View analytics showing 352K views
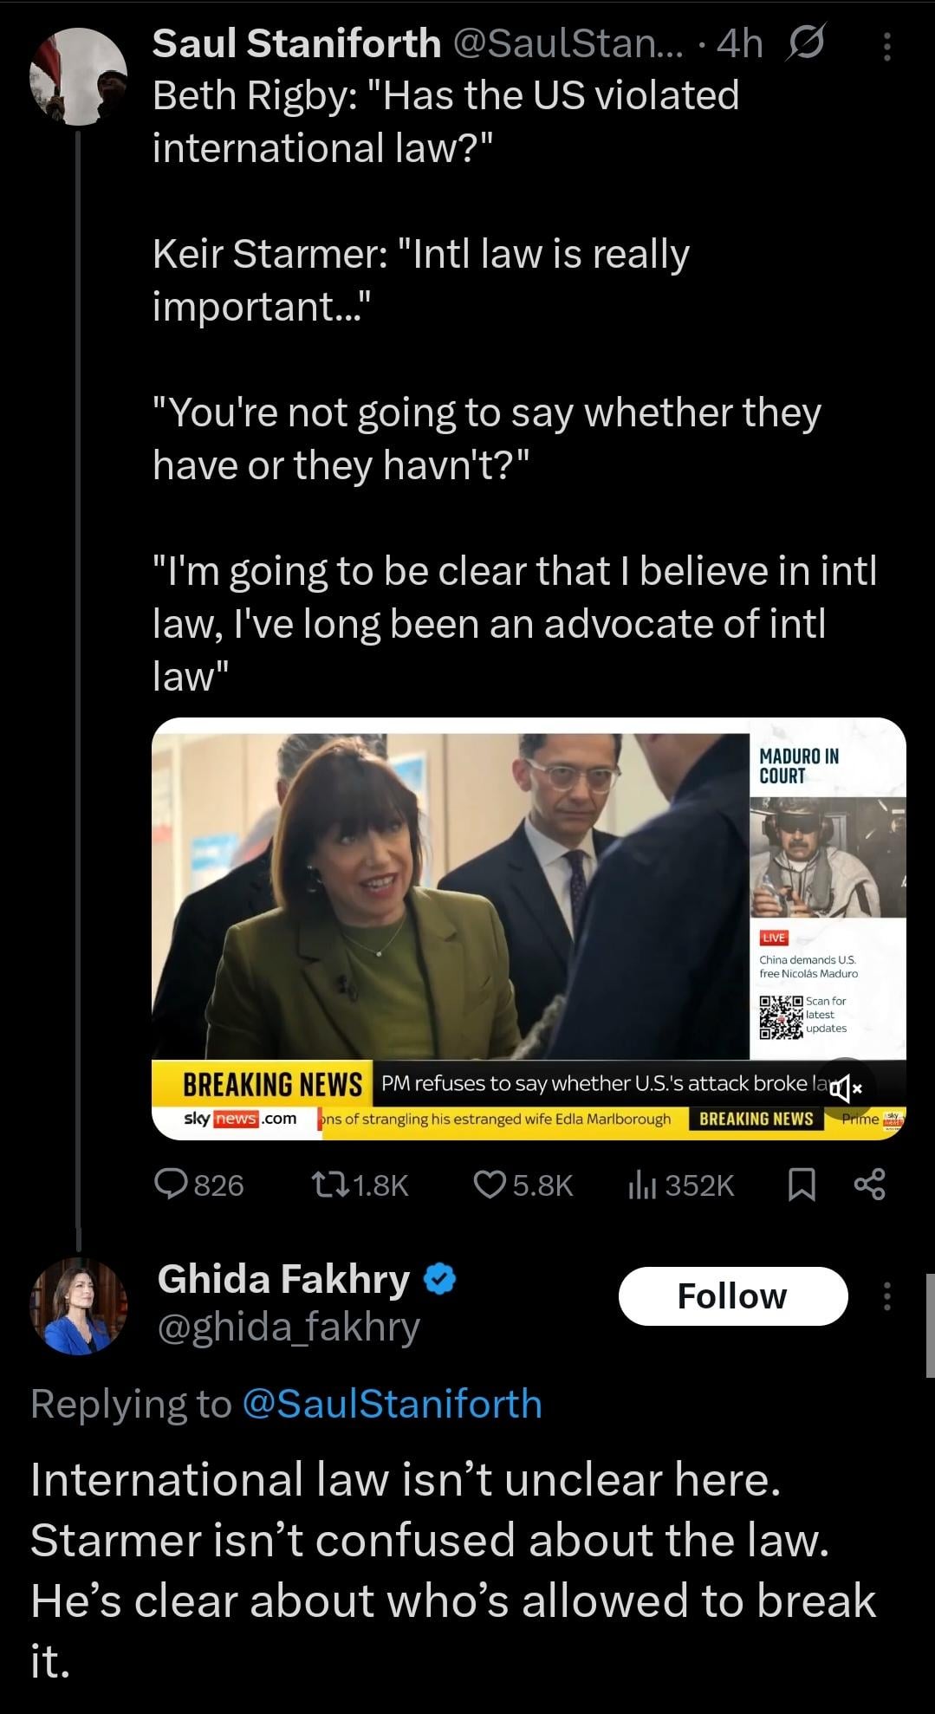Viewport: 935px width, 1714px height. [681, 1185]
